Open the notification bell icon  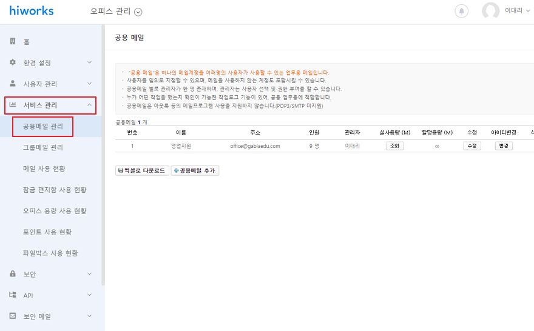(462, 11)
